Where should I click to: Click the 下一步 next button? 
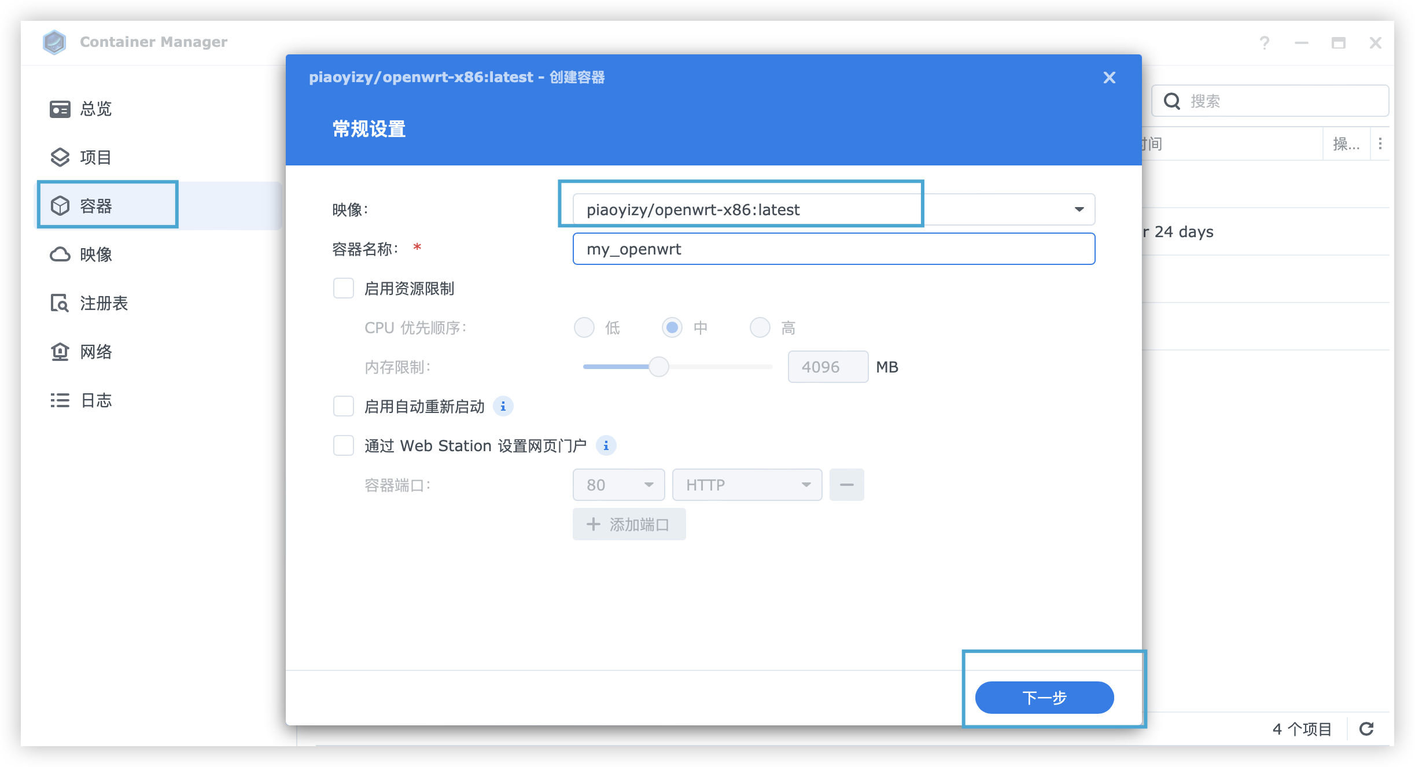1044,698
